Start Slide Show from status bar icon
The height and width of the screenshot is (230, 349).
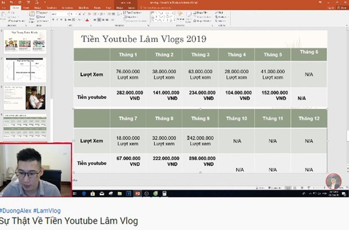[309, 188]
